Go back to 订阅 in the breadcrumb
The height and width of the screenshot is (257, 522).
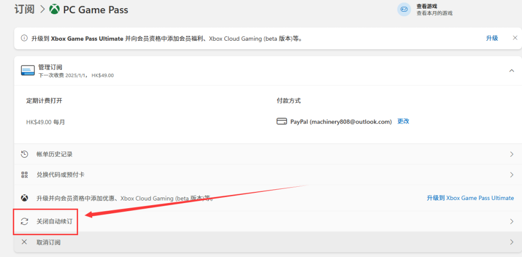tap(24, 9)
